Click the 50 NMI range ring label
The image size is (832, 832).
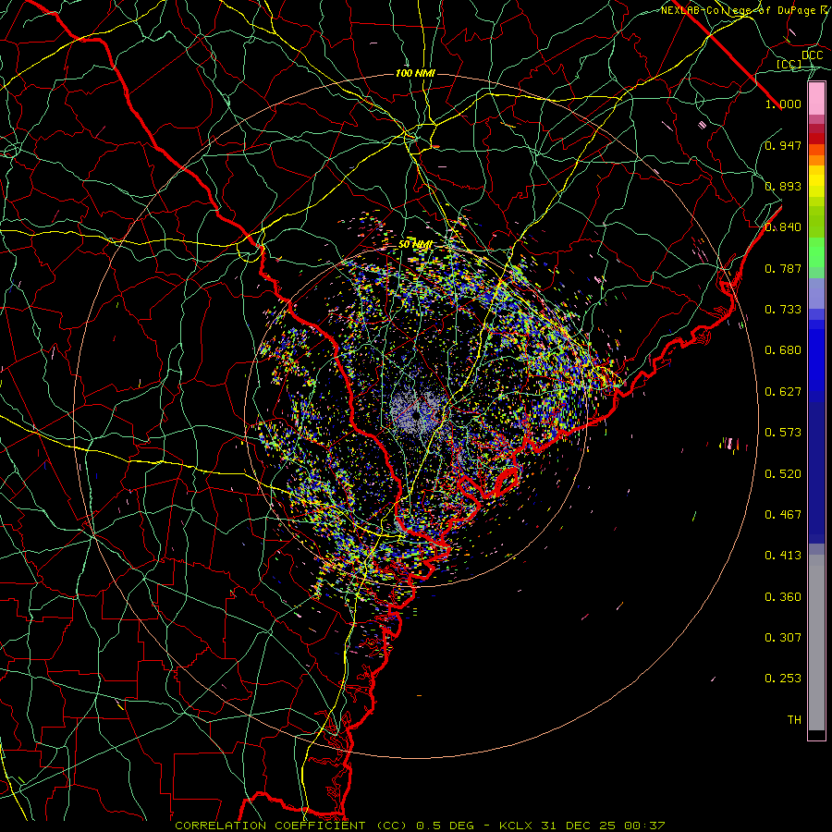pos(415,245)
